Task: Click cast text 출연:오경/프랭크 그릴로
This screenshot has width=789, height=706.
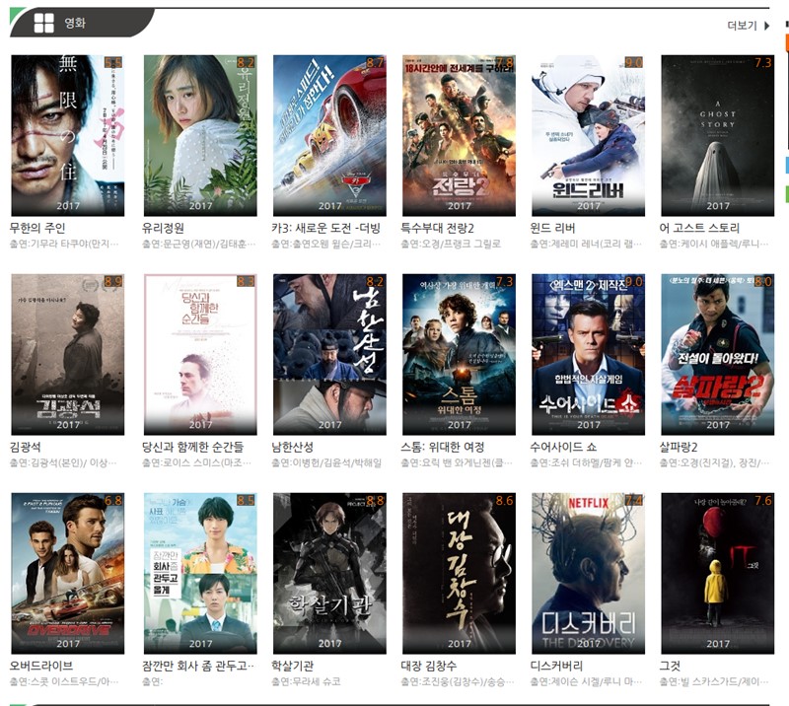Action: [451, 245]
